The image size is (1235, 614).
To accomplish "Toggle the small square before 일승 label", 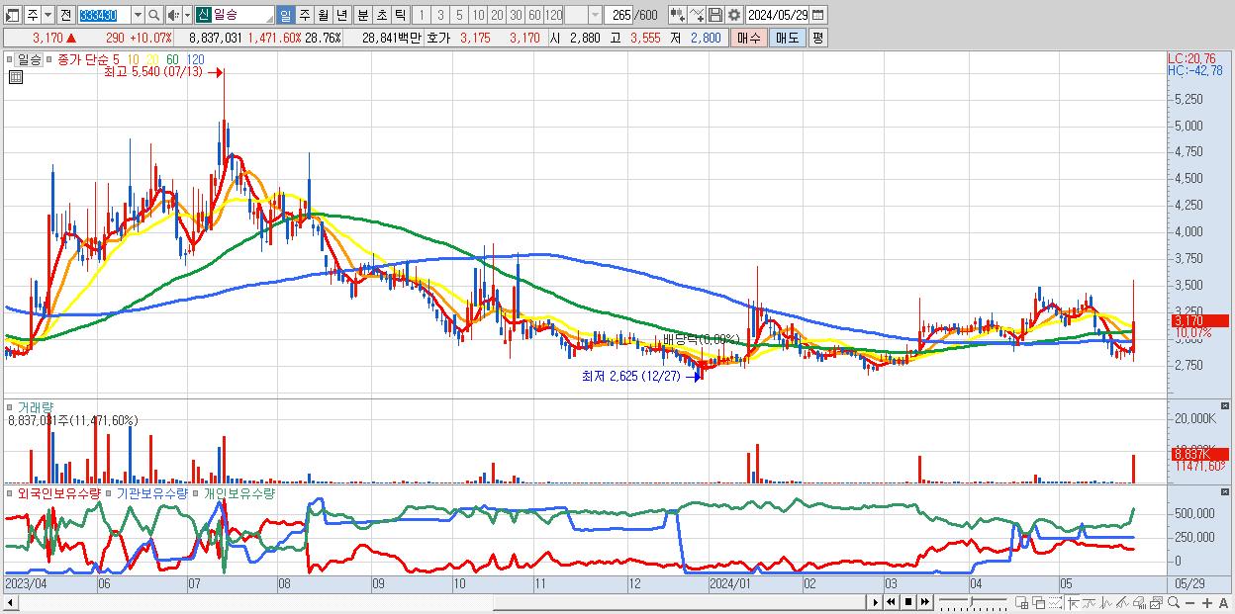I will click(x=12, y=59).
